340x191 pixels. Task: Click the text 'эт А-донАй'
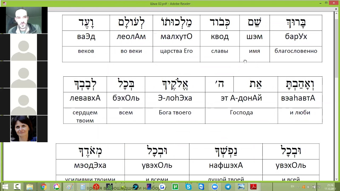coord(241,98)
